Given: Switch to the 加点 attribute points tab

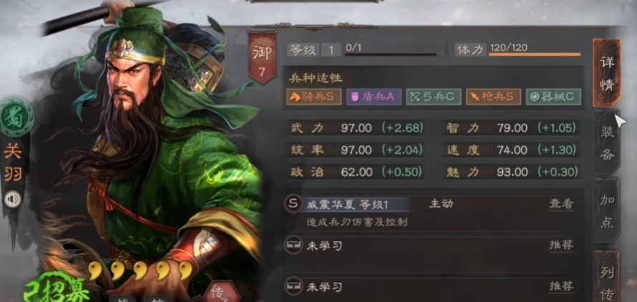Looking at the screenshot, I should [607, 211].
